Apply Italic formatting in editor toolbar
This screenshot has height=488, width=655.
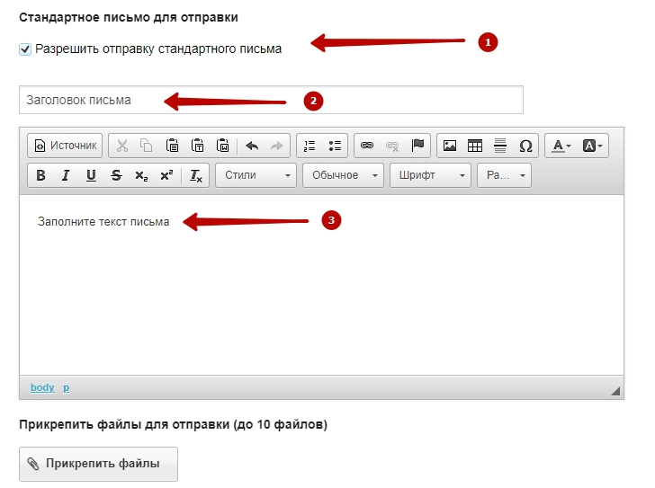[66, 175]
